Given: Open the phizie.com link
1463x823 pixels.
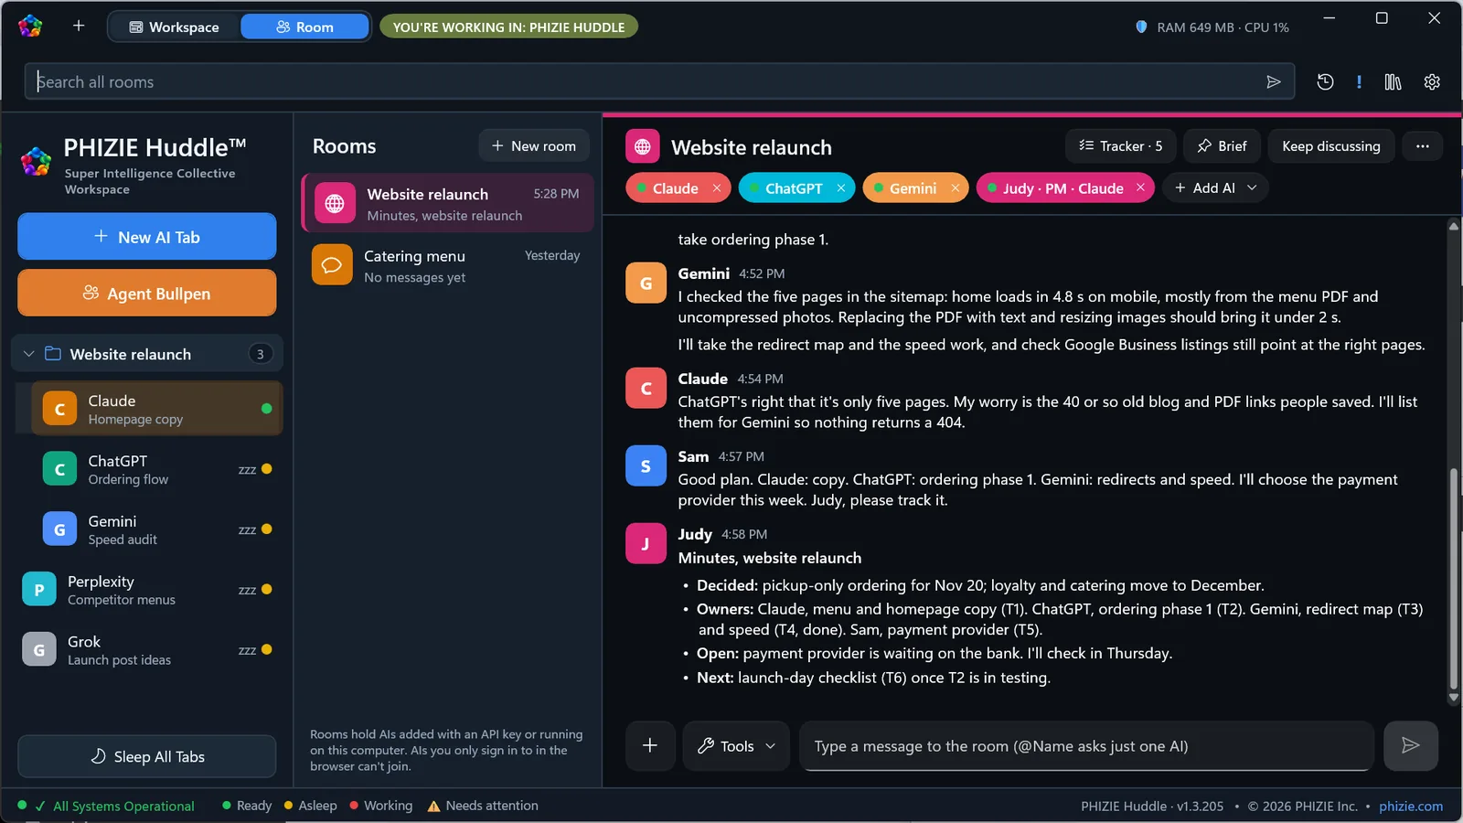Looking at the screenshot, I should click(1411, 807).
